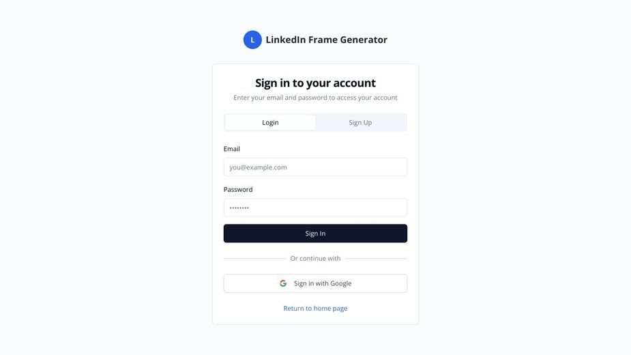This screenshot has width=631, height=355.
Task: Focus the Password input field
Action: coord(315,208)
